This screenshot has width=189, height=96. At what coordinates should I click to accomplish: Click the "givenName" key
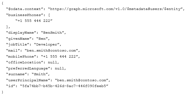coord(19,39)
